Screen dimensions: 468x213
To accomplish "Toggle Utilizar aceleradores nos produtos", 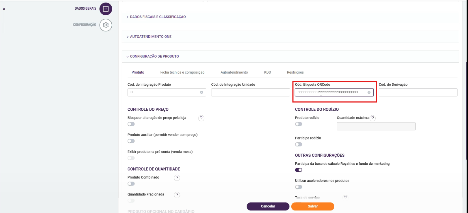I will [298, 187].
